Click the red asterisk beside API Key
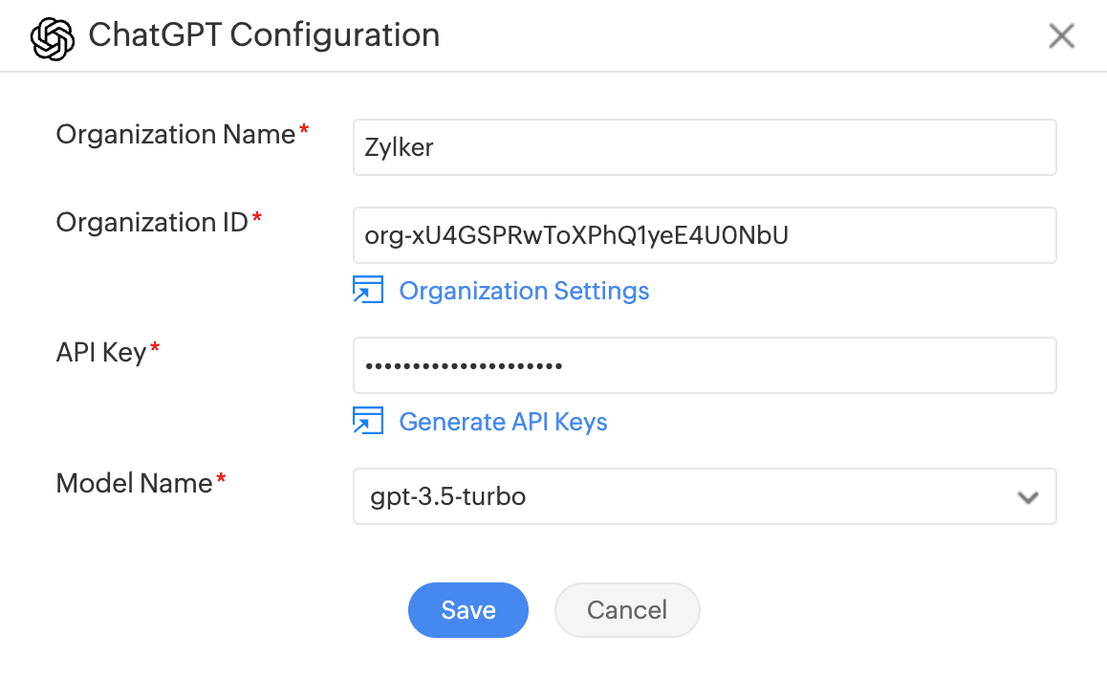The image size is (1107, 679). [x=156, y=349]
